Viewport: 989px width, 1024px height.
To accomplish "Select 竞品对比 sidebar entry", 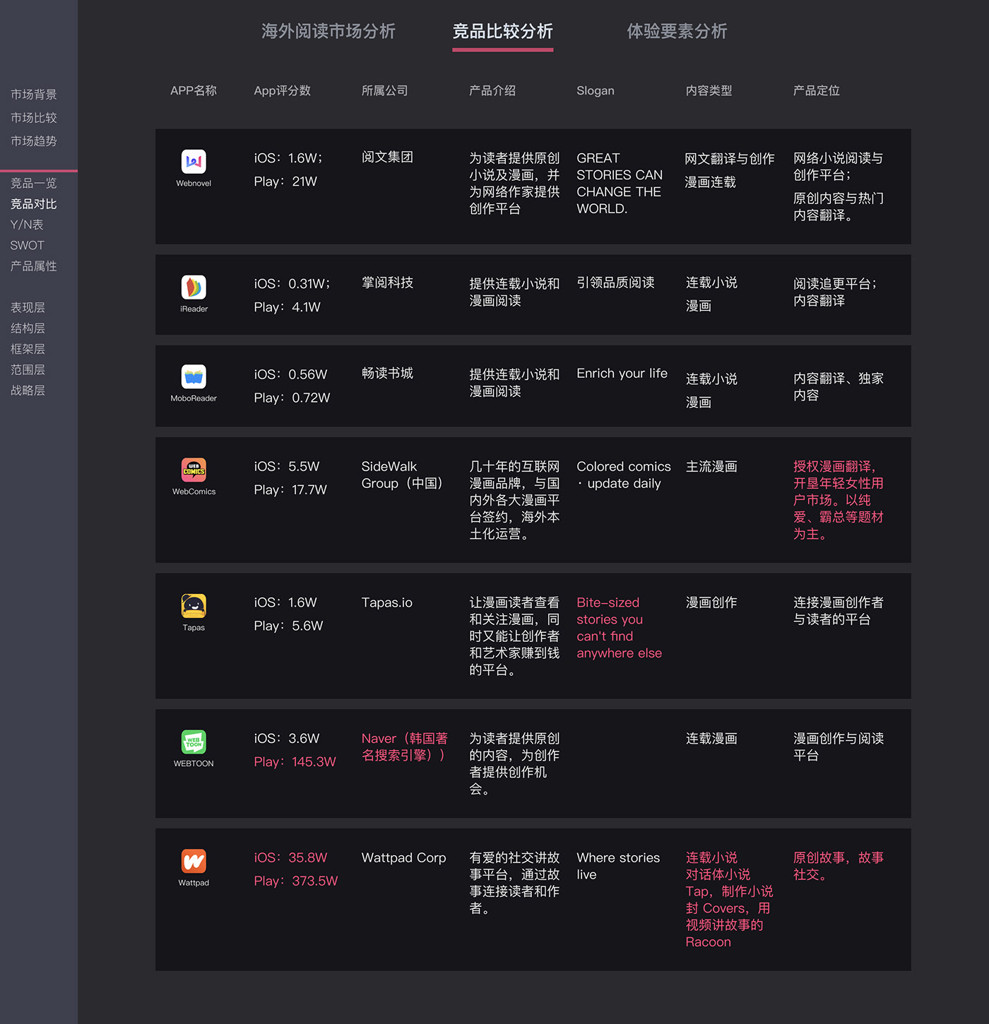I will coord(33,204).
